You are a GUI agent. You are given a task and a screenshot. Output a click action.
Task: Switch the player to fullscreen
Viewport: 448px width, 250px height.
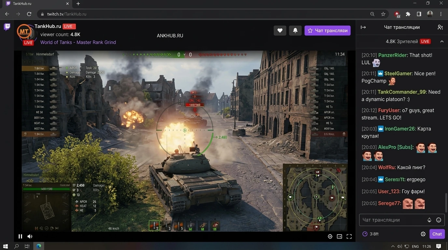[349, 237]
